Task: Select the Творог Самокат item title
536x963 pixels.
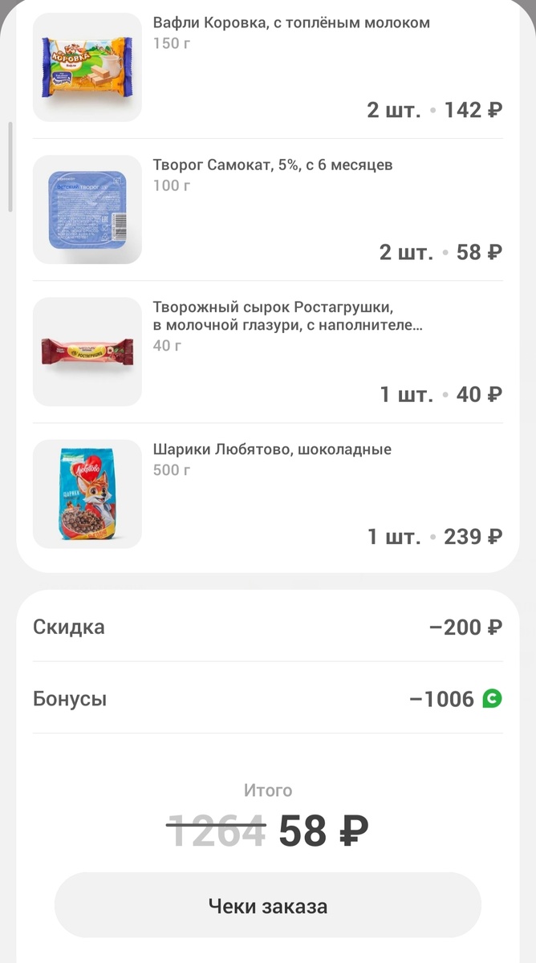Action: (x=273, y=165)
